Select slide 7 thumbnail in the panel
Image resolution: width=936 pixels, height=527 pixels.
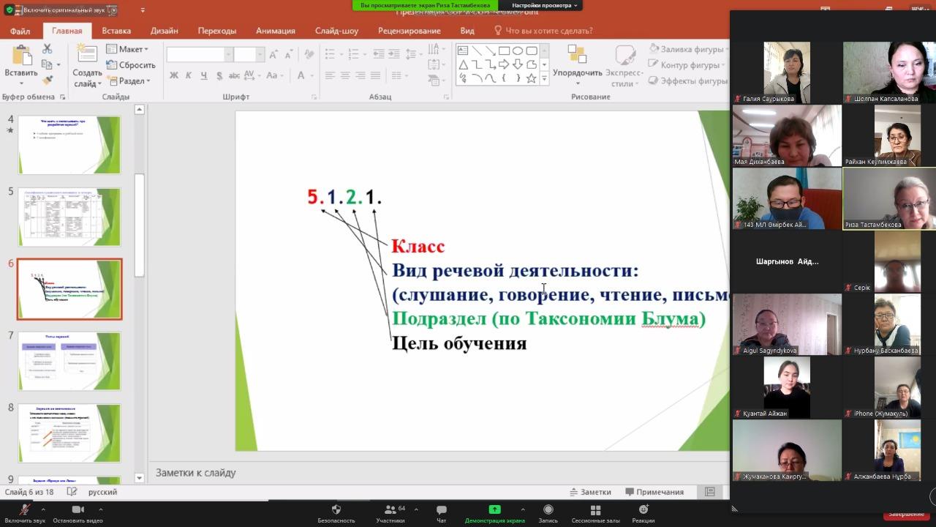(x=69, y=361)
